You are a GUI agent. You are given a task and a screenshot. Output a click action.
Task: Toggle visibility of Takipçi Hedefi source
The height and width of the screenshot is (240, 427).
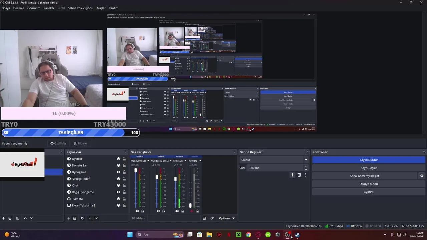coord(118,179)
